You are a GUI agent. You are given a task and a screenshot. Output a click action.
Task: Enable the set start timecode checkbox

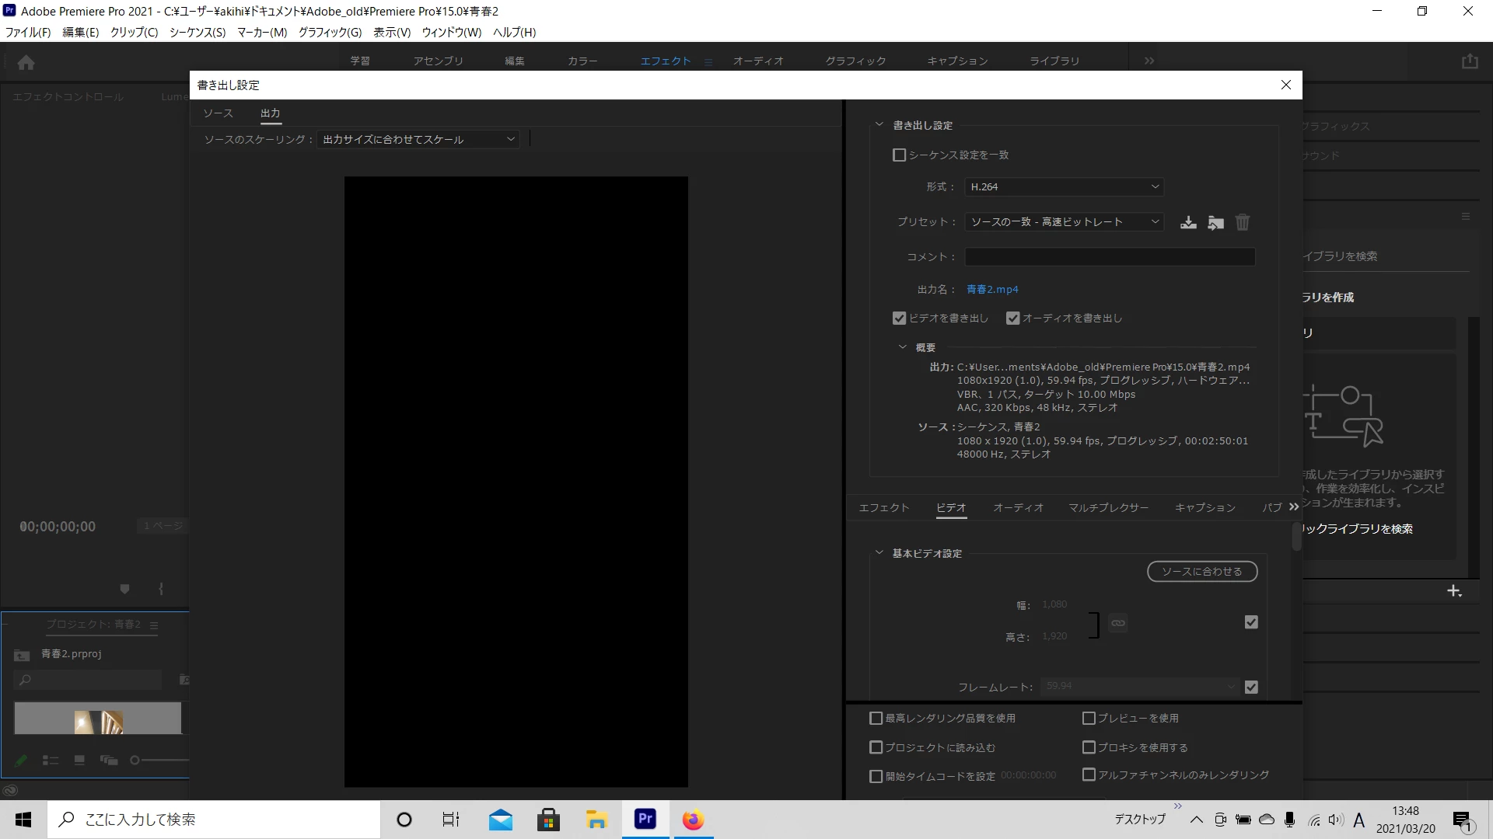[x=876, y=776]
